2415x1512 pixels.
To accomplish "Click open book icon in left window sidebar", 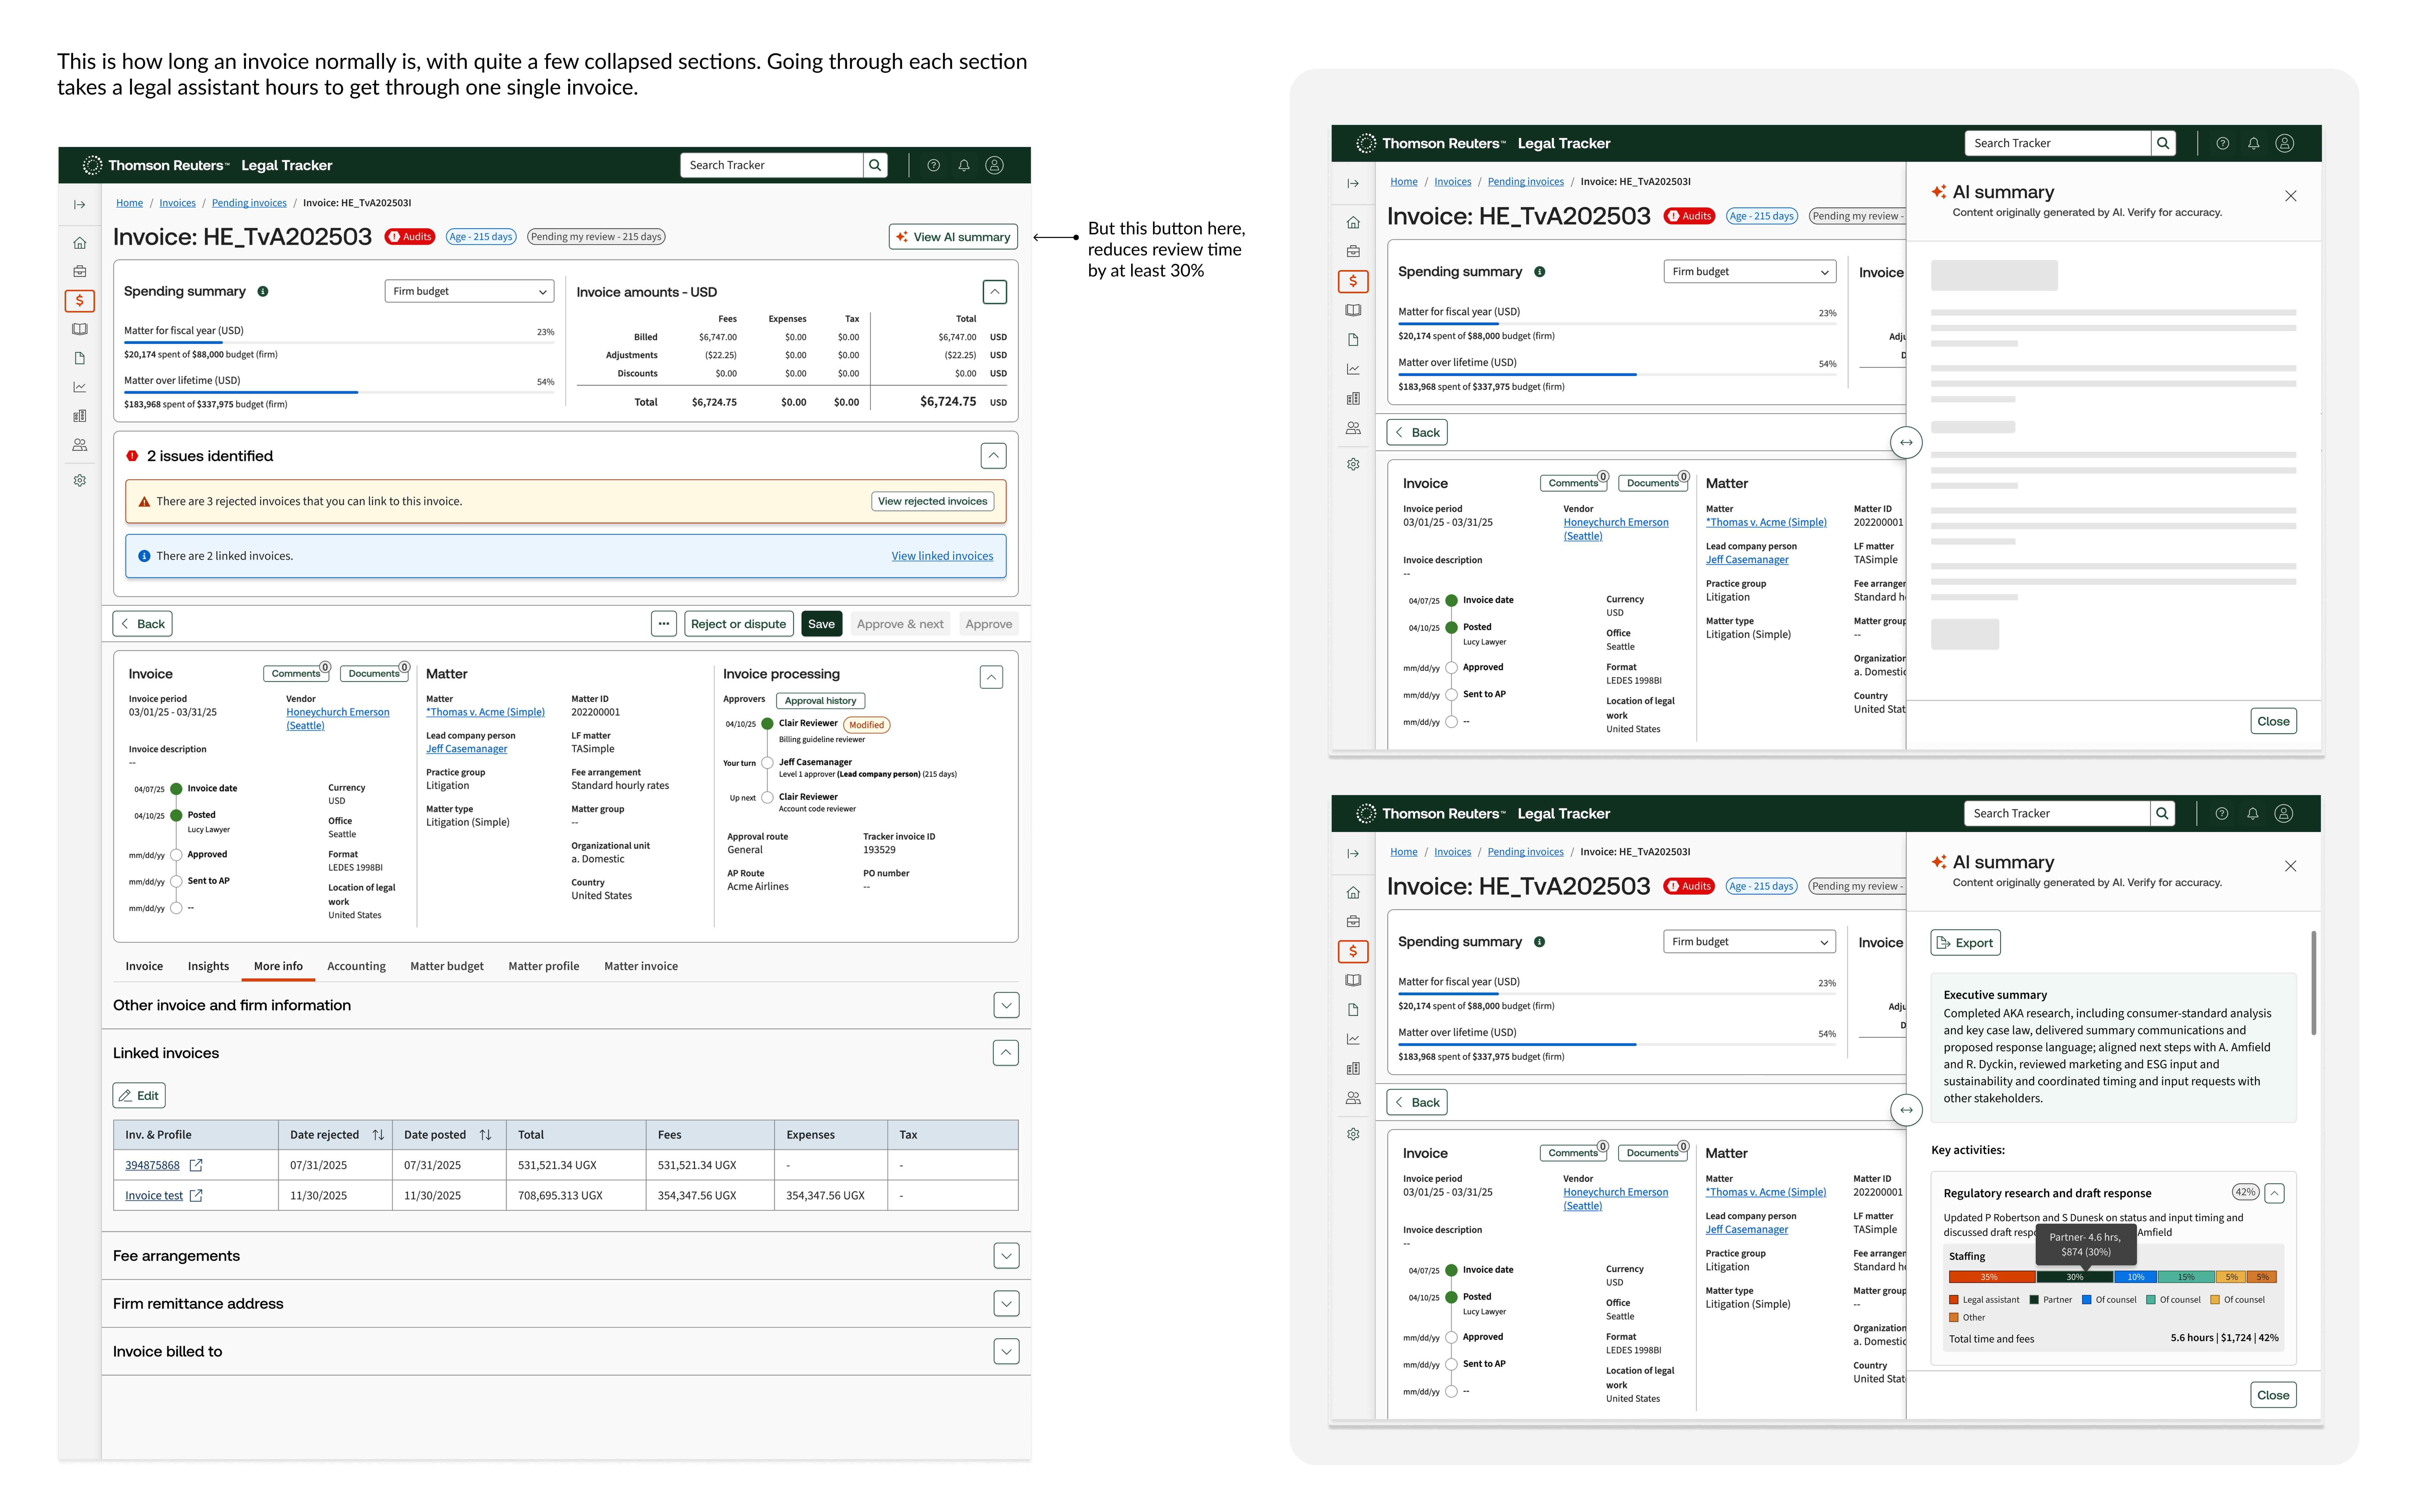I will coord(80,329).
